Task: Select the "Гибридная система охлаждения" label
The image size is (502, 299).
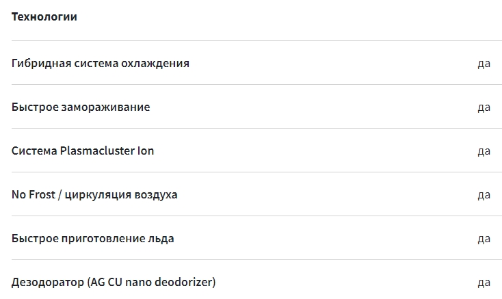Action: [x=101, y=63]
